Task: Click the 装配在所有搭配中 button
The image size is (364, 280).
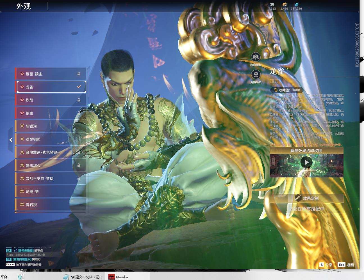Action: pyautogui.click(x=306, y=209)
